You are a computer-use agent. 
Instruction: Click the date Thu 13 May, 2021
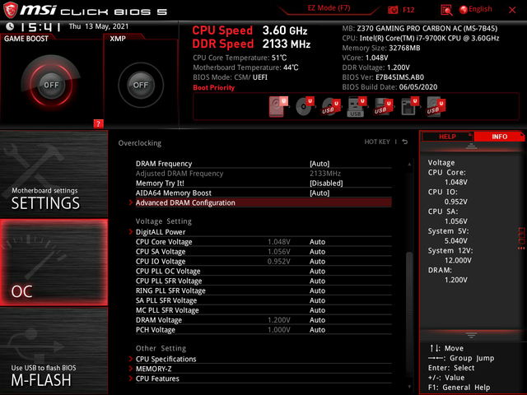pyautogui.click(x=99, y=26)
